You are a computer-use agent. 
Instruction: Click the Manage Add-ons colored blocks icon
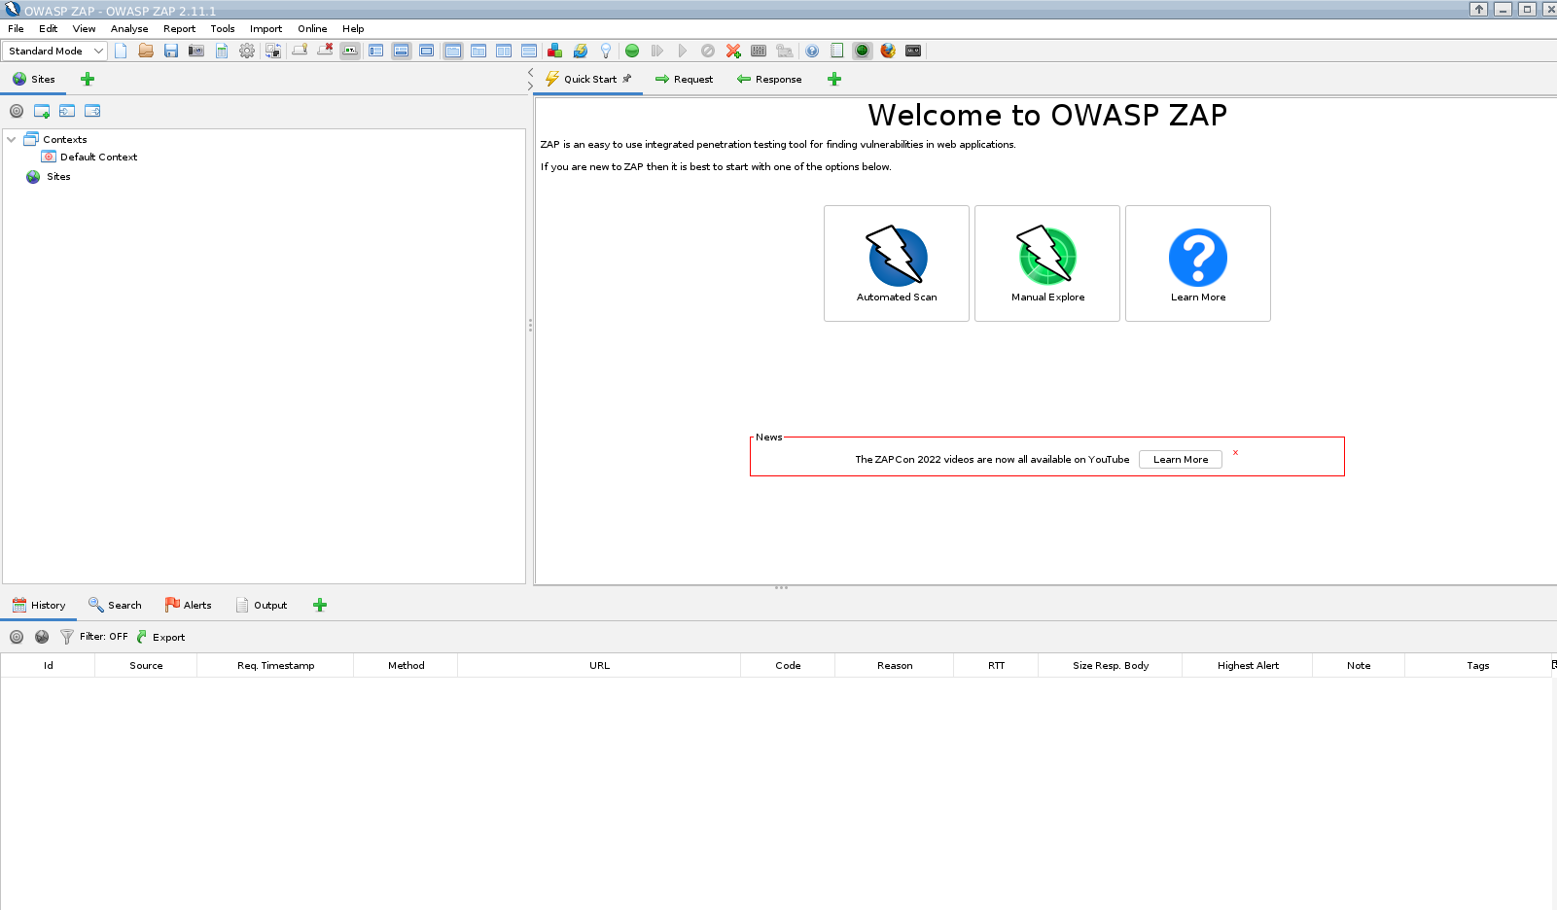(x=554, y=51)
